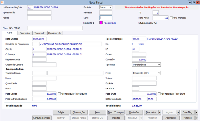Click the Prévia button

pos(61,112)
